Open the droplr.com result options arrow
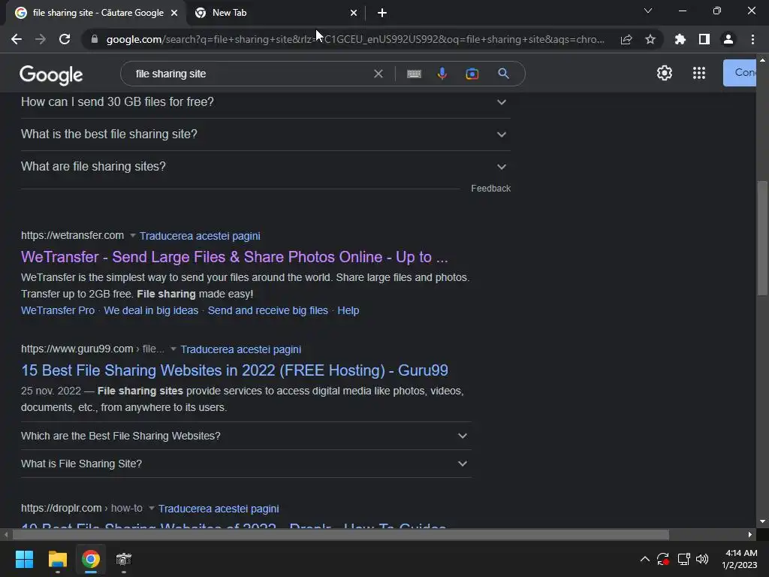This screenshot has width=769, height=577. pos(151,509)
